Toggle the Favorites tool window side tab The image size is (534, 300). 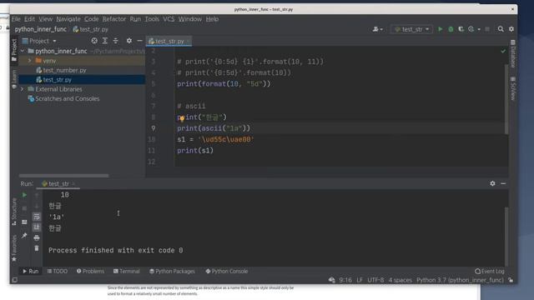[x=14, y=248]
